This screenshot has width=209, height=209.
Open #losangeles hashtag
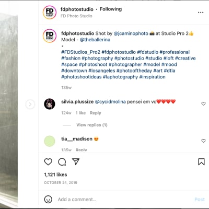[102, 71]
